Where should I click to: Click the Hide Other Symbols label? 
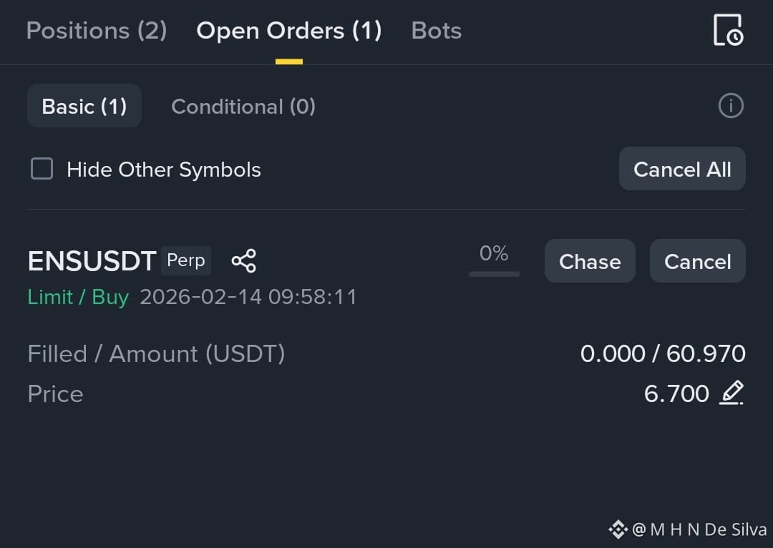[164, 170]
